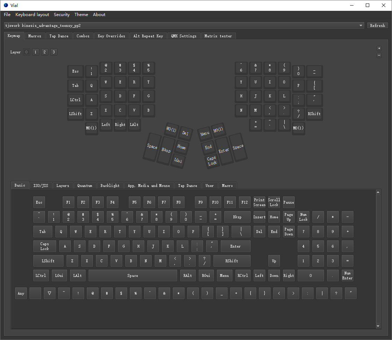Click the Esc key on keymap layout
The image size is (392, 340).
click(76, 71)
